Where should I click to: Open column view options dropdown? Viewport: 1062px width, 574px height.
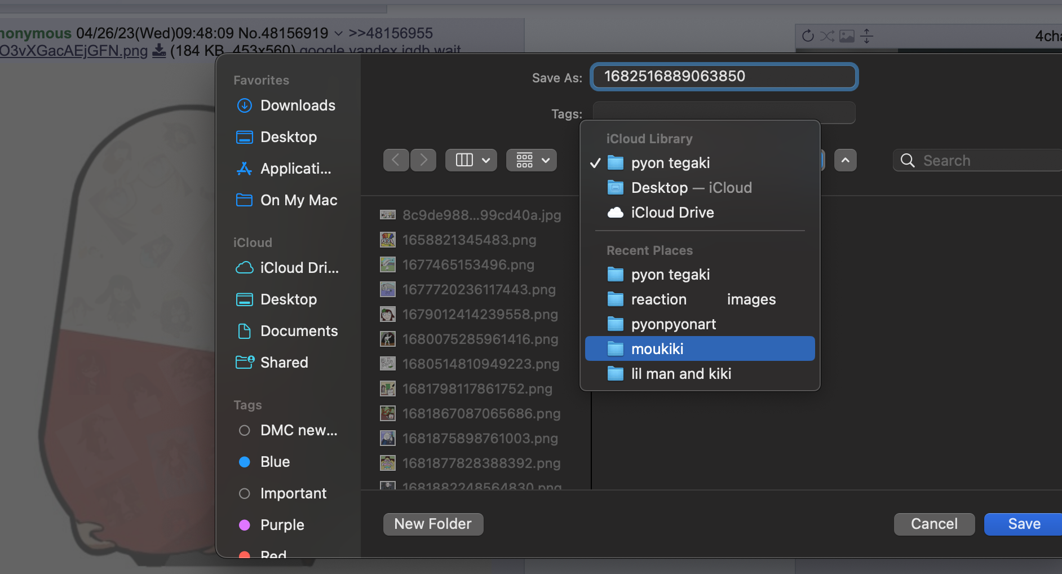pos(471,160)
